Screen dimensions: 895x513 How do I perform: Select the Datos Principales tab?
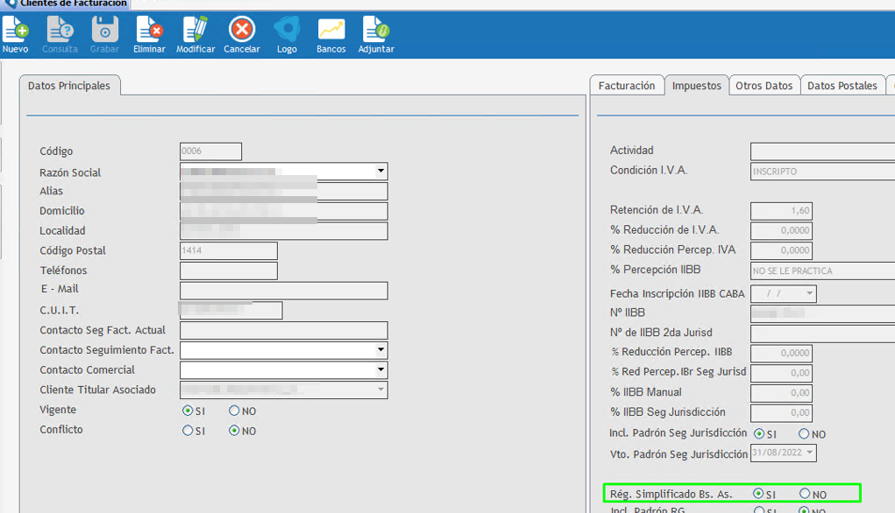coord(69,86)
